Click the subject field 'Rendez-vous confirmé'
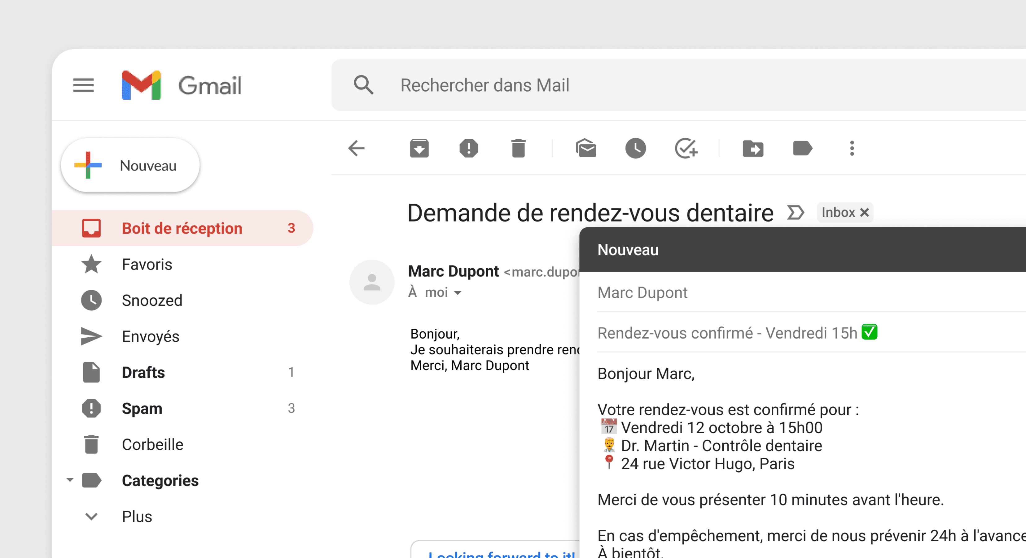The width and height of the screenshot is (1026, 558). pyautogui.click(x=812, y=333)
